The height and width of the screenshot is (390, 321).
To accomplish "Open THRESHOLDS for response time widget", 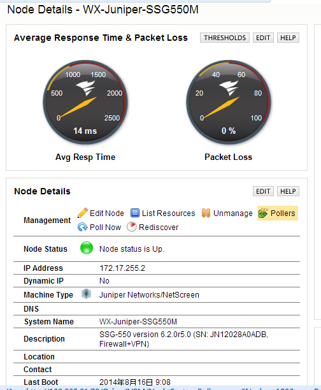I will [225, 38].
